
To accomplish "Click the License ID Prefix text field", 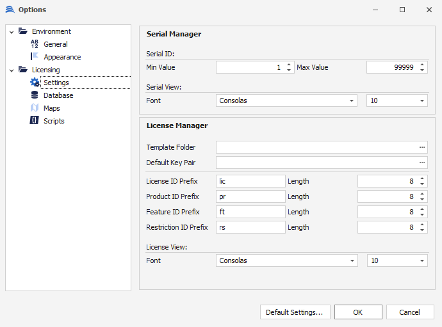I will pos(250,181).
